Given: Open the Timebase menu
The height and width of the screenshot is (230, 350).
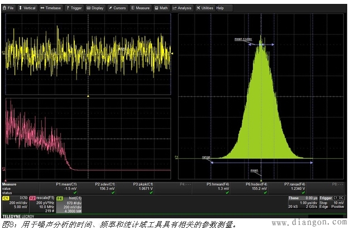Looking at the screenshot, I should [x=51, y=8].
